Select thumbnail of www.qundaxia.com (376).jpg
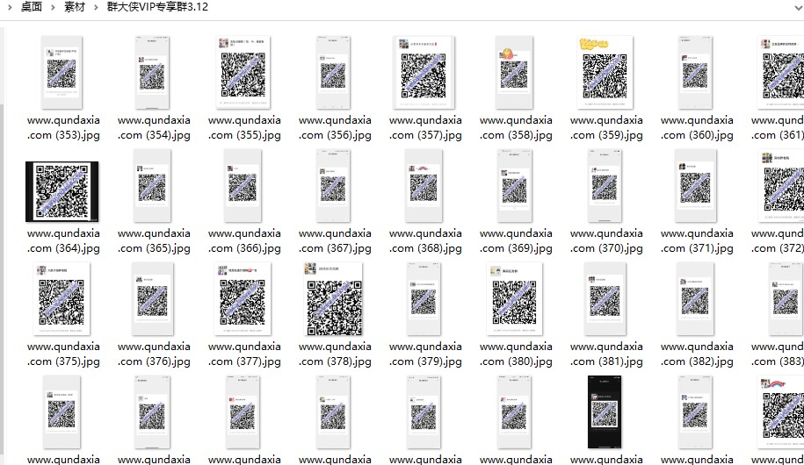Viewport: 804px width, 465px height. (x=152, y=298)
